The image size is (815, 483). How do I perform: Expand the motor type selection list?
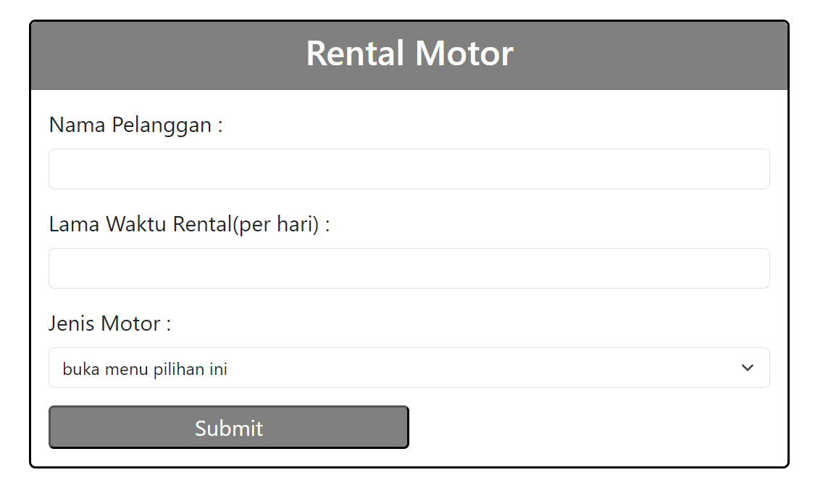[x=409, y=368]
